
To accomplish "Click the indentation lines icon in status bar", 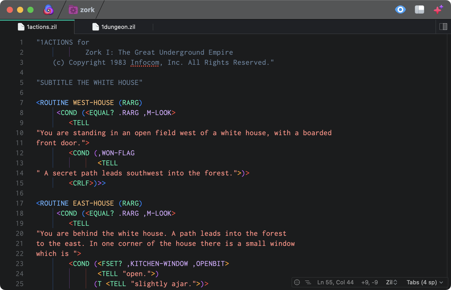I will pyautogui.click(x=308, y=282).
